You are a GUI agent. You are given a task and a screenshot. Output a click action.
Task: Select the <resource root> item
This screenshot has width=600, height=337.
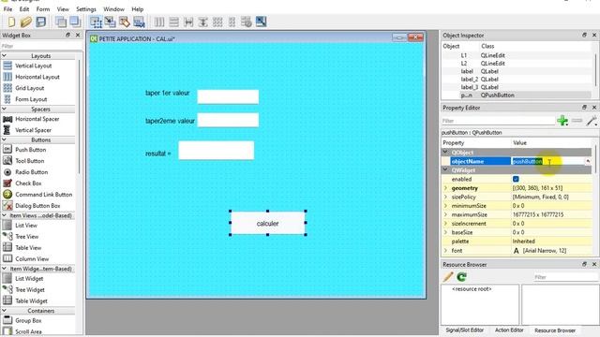click(x=472, y=289)
